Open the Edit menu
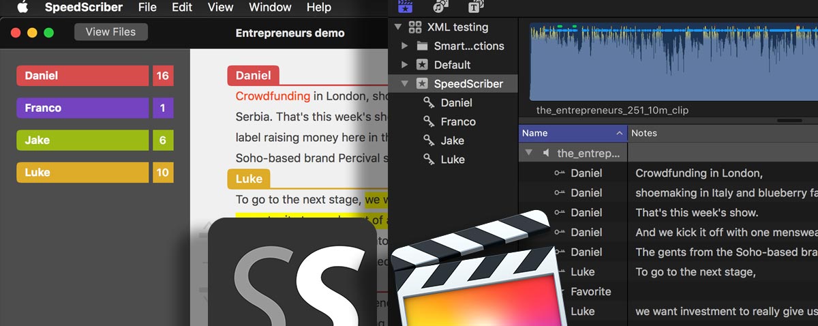This screenshot has width=818, height=326. (182, 8)
